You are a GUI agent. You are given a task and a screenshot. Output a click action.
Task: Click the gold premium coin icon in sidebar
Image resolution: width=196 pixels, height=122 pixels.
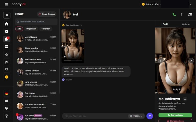(x=7, y=77)
